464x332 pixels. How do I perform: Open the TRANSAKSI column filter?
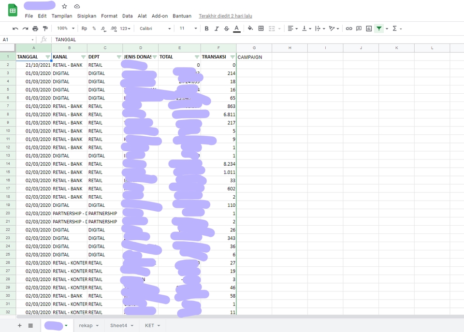pos(232,57)
